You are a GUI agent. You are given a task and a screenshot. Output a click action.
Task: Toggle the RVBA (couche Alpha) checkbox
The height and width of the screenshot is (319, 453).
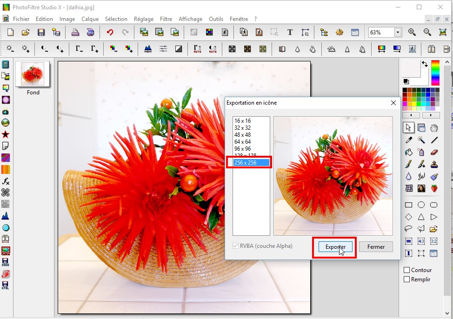coord(235,246)
